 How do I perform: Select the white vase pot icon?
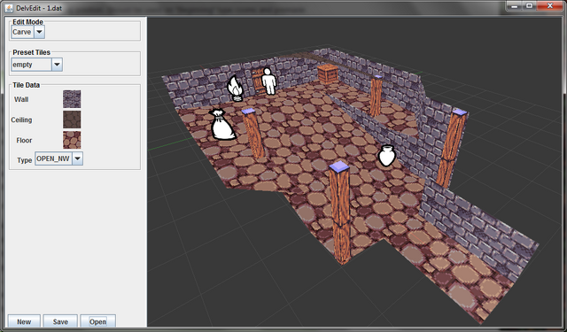[387, 156]
